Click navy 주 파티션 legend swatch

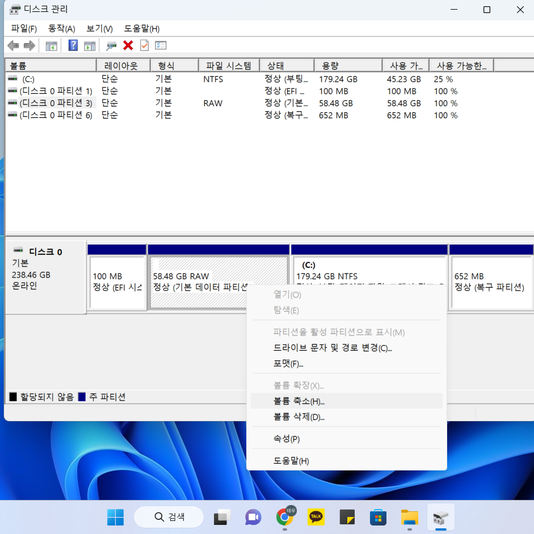click(82, 397)
